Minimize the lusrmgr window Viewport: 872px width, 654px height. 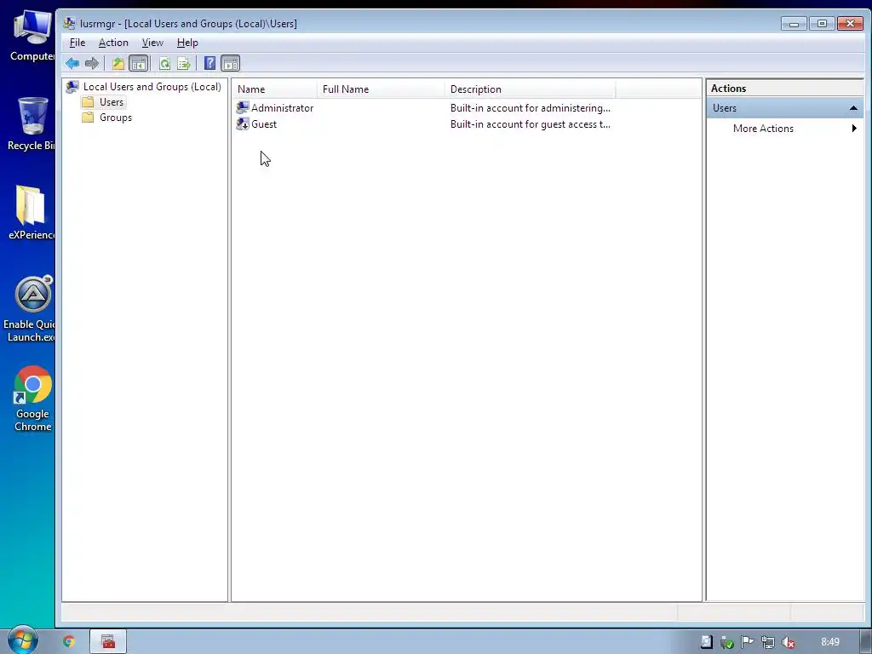(794, 23)
